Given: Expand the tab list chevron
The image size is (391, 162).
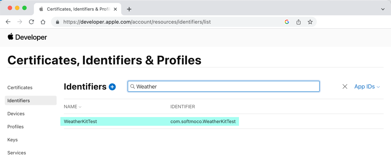Looking at the screenshot, I should [x=383, y=9].
